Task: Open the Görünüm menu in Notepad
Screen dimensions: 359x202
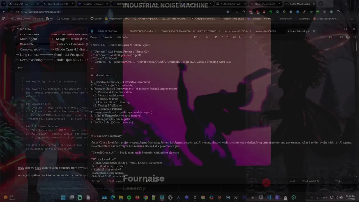Action: pos(123,37)
